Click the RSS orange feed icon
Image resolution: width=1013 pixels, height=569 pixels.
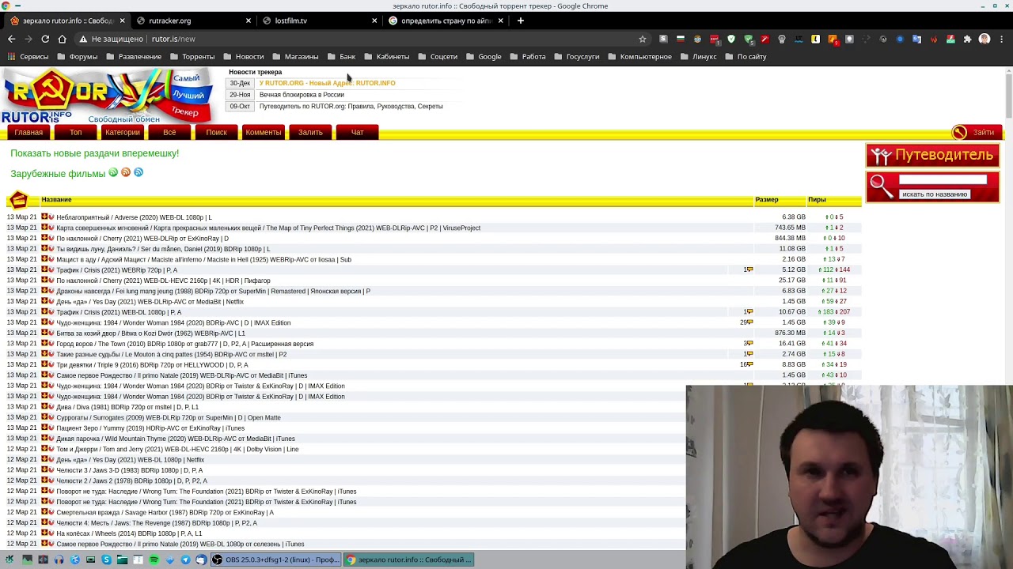[x=126, y=172]
